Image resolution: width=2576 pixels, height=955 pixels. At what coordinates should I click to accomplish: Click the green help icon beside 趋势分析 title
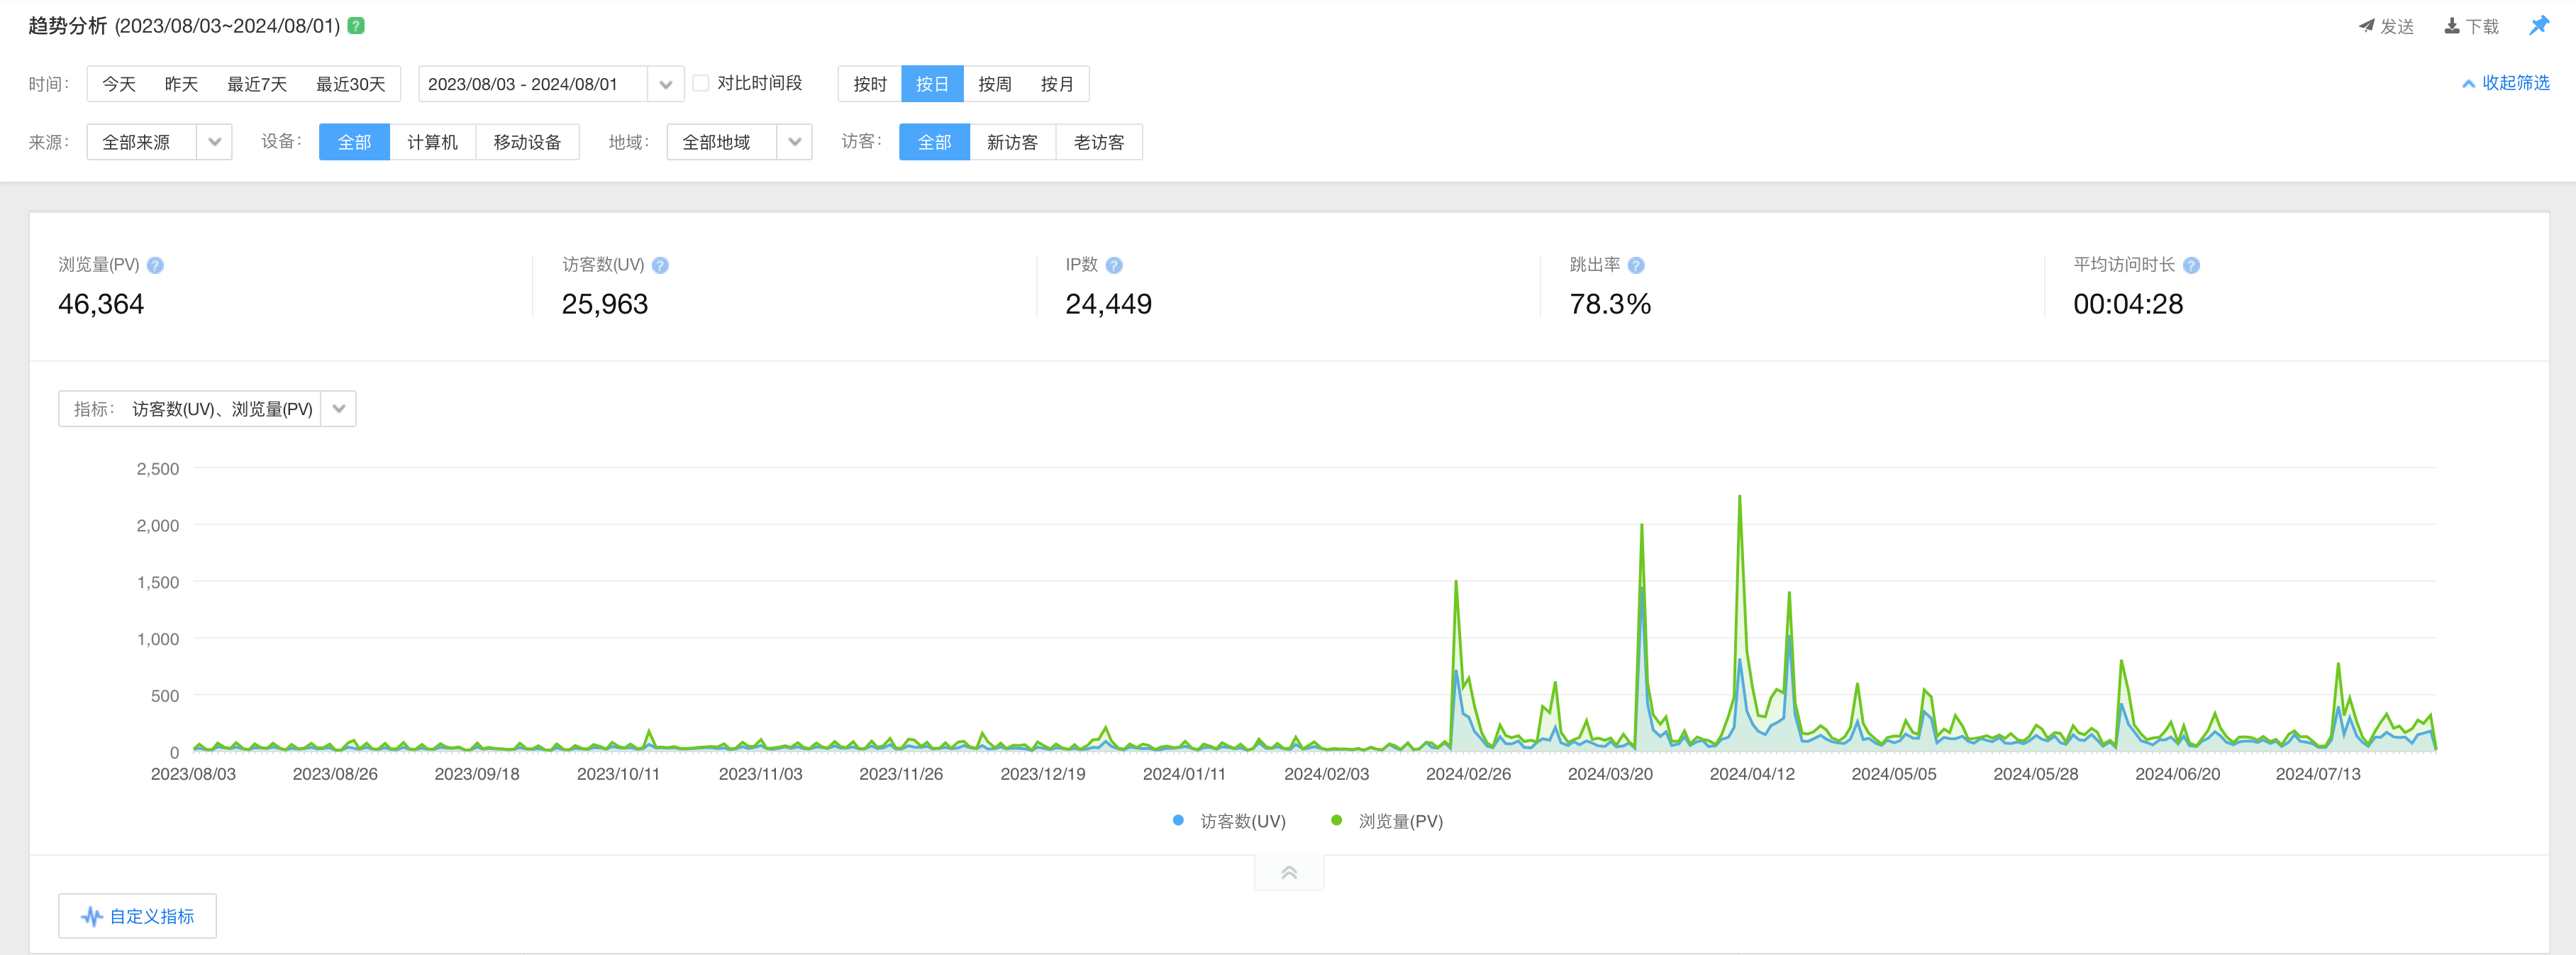click(356, 26)
